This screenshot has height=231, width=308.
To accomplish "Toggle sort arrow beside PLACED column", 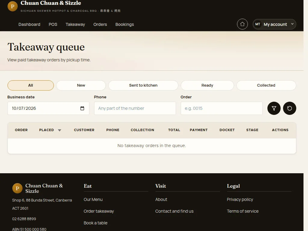I will pos(60,130).
